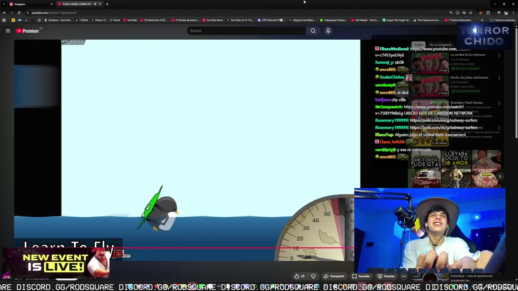Go back in browser history
This screenshot has height=291, width=518.
4,13
